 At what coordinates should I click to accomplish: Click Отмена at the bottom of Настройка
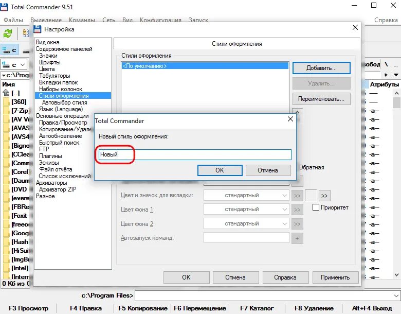point(235,277)
